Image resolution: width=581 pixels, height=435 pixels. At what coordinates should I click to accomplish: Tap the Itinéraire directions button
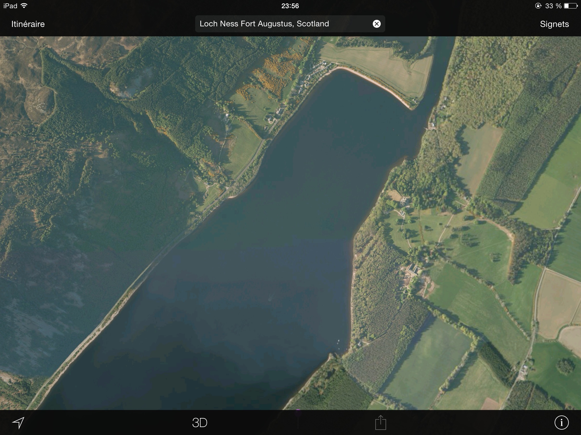coord(28,24)
